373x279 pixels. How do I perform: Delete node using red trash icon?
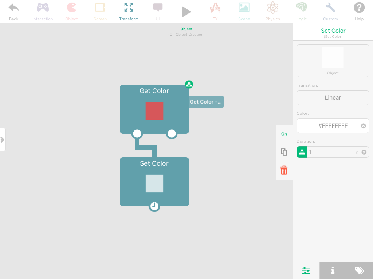[x=284, y=170]
